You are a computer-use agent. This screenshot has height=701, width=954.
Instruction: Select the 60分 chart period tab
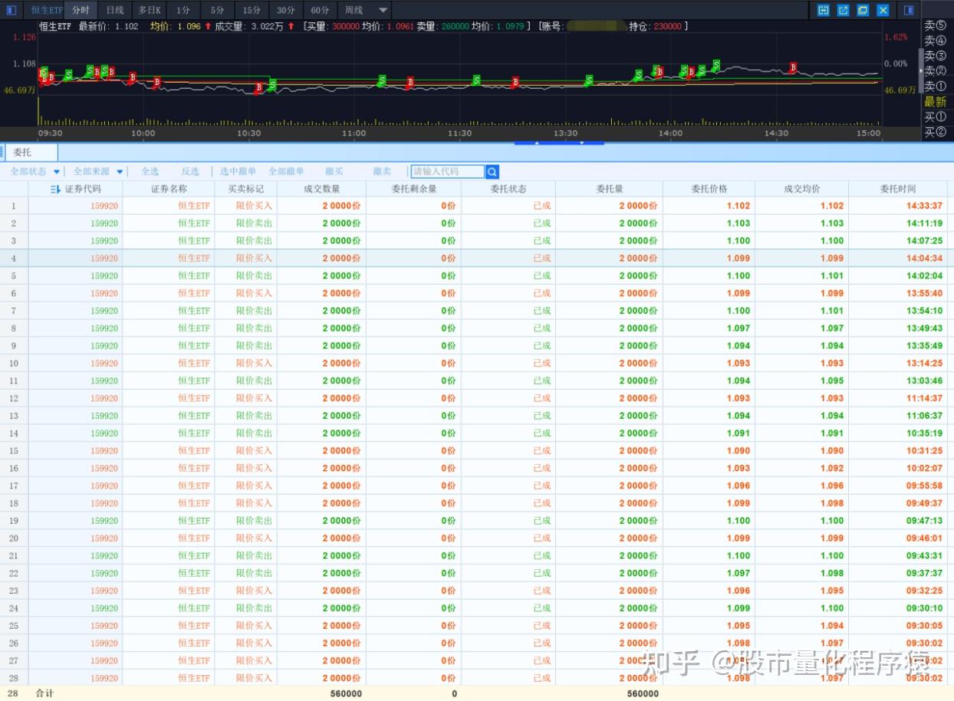click(x=320, y=10)
